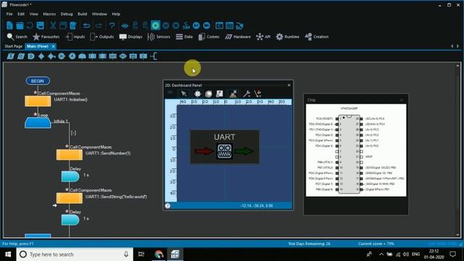Image resolution: width=464 pixels, height=261 pixels.
Task: Select the Output flowchart icon
Action: point(21,57)
